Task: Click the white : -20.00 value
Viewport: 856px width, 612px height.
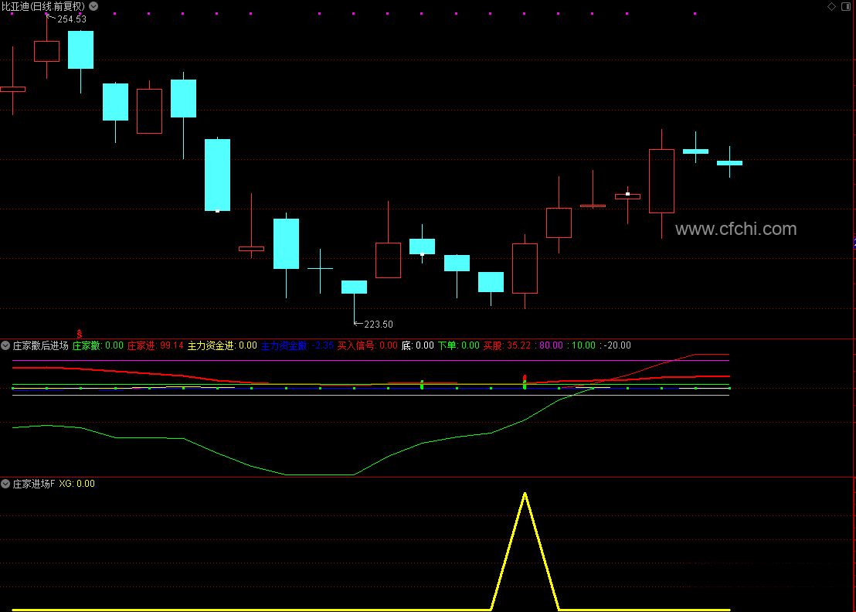Action: tap(615, 345)
